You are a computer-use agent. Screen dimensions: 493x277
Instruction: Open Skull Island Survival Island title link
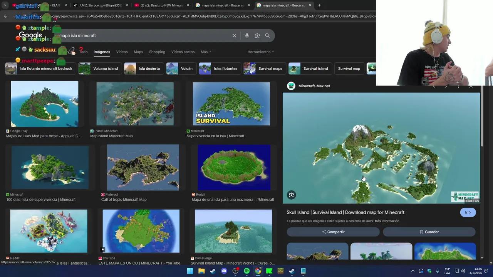click(345, 212)
